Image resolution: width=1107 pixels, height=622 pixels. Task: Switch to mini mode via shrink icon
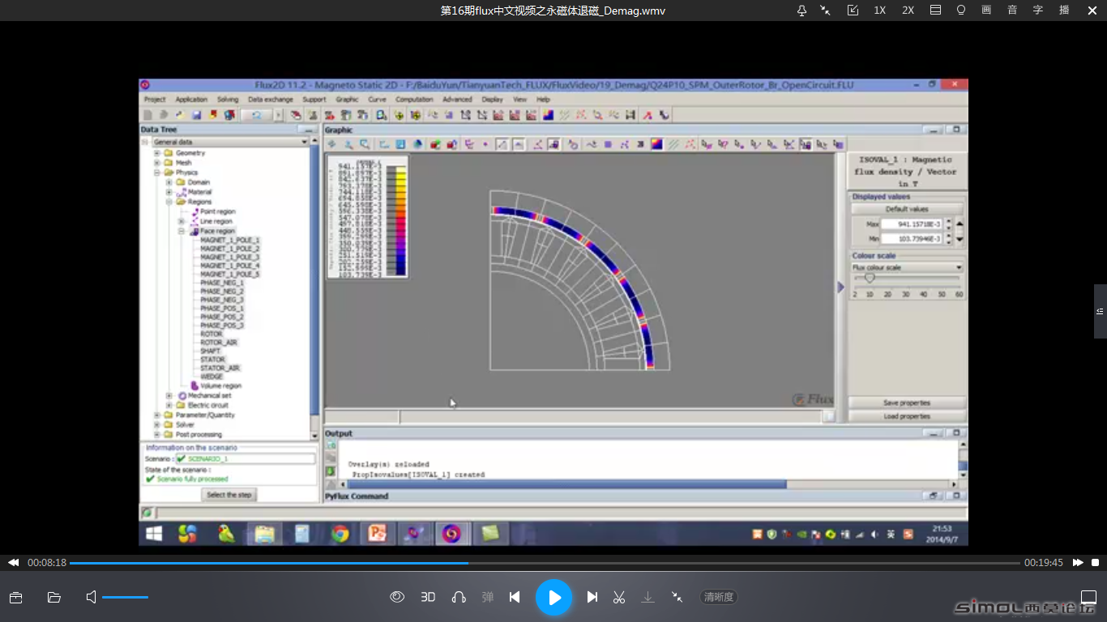point(677,597)
